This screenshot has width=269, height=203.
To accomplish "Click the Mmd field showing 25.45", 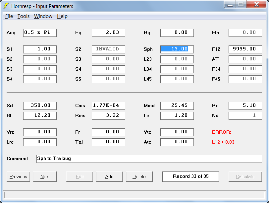I will [177, 106].
